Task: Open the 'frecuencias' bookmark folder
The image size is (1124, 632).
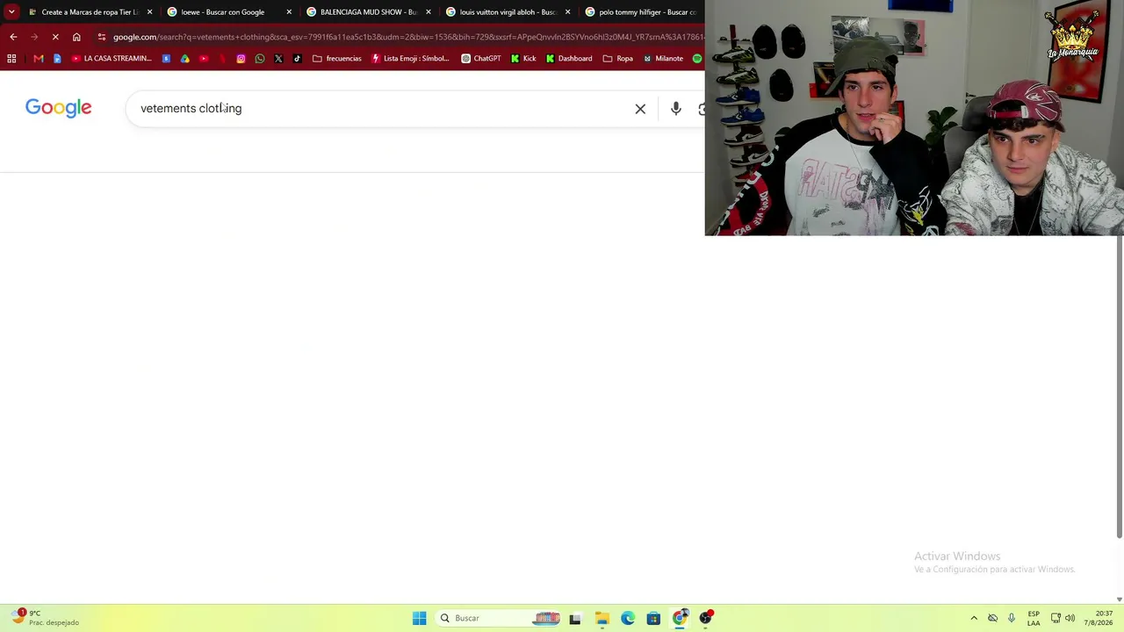Action: (x=337, y=59)
